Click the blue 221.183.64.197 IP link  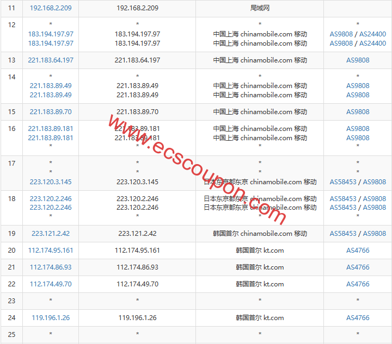[51, 60]
